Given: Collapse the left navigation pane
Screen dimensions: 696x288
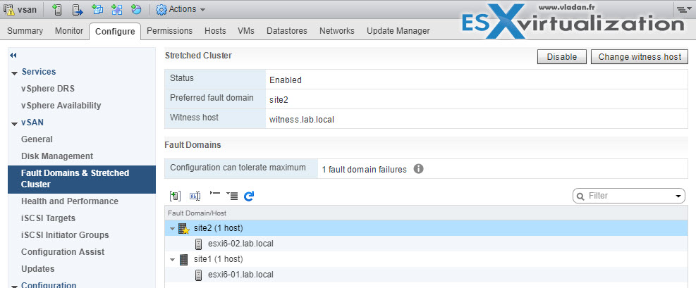Looking at the screenshot, I should point(13,56).
